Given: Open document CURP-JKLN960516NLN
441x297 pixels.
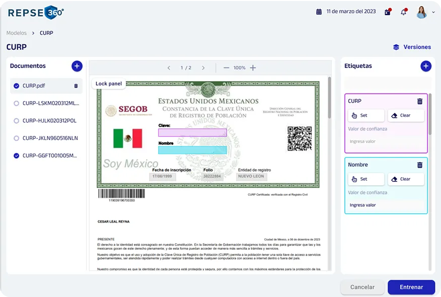Looking at the screenshot, I should click(x=50, y=138).
